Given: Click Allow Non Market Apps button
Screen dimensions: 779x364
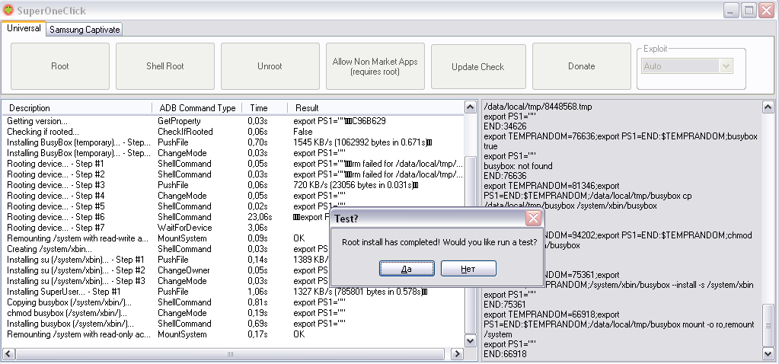Looking at the screenshot, I should coord(375,66).
